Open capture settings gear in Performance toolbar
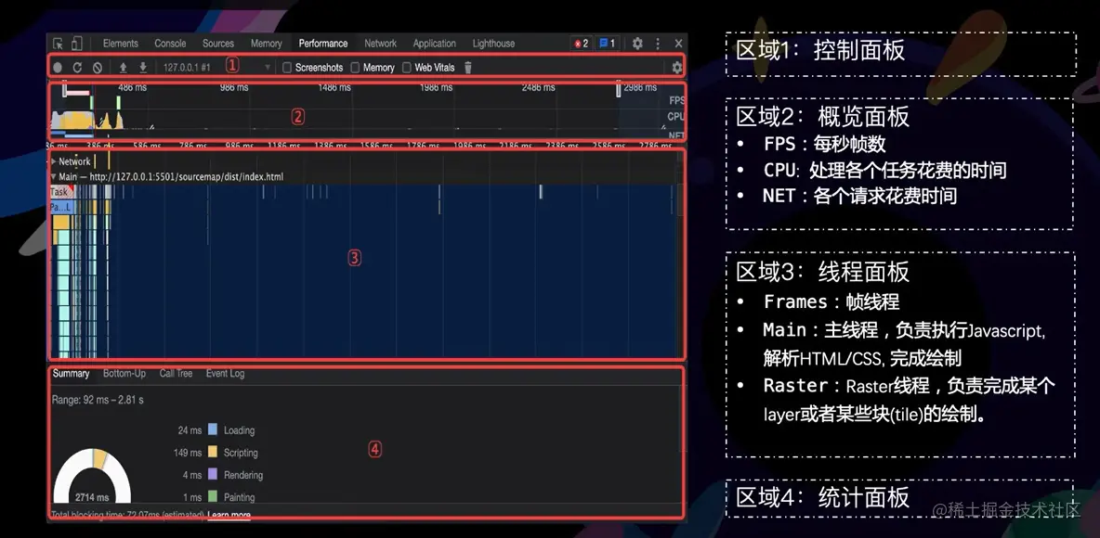The image size is (1100, 538). tap(676, 67)
